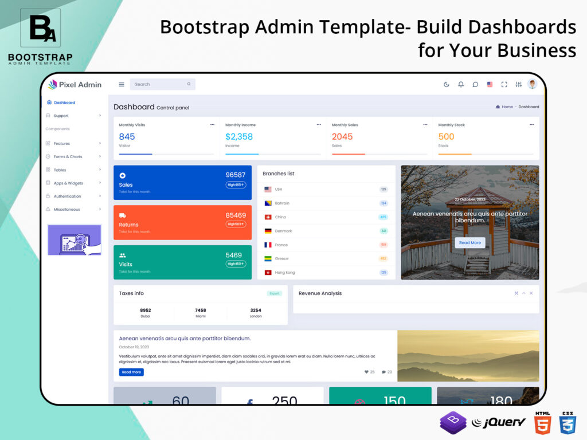Screen dimensions: 587x440
Task: Open notifications via the bell icon
Action: tap(461, 84)
